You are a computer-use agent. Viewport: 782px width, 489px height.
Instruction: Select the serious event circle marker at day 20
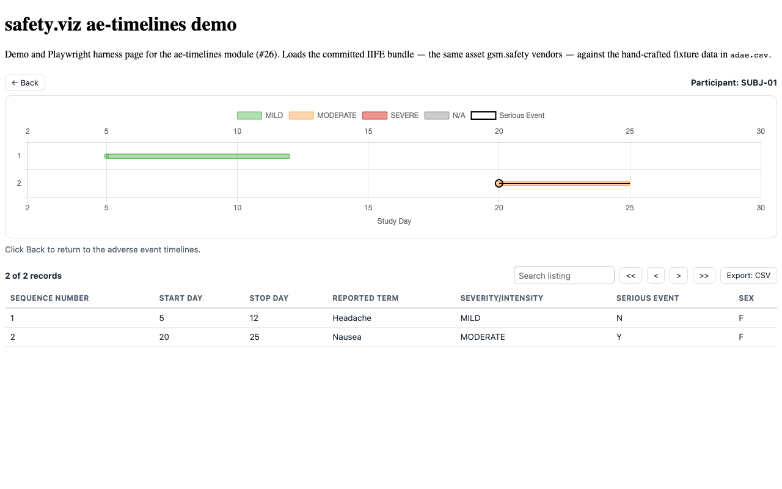pyautogui.click(x=499, y=183)
